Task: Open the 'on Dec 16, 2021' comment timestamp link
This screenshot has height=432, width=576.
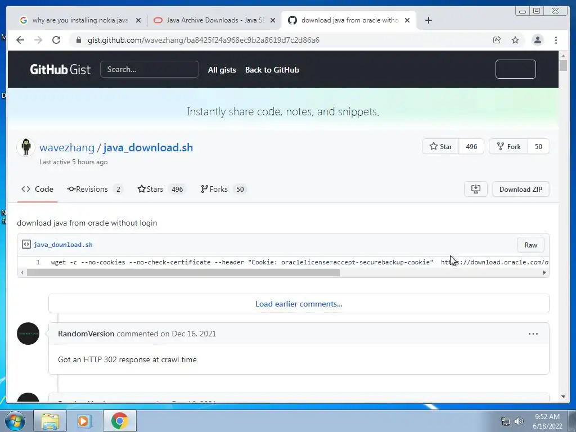Action: (188, 334)
